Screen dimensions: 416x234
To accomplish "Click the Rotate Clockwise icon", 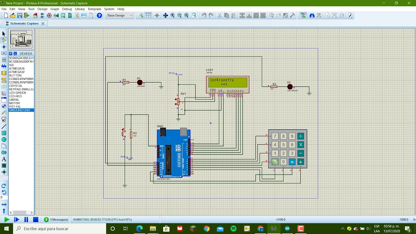I will pos(4,186).
